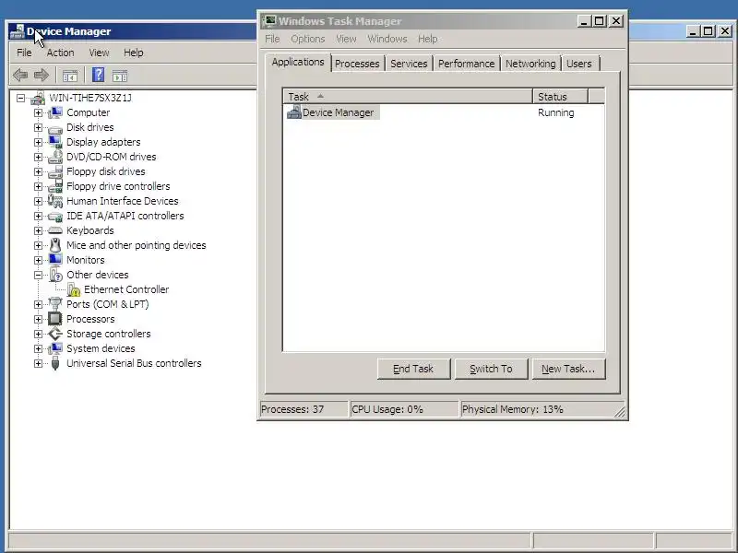Switch to the Processes tab

pos(357,64)
